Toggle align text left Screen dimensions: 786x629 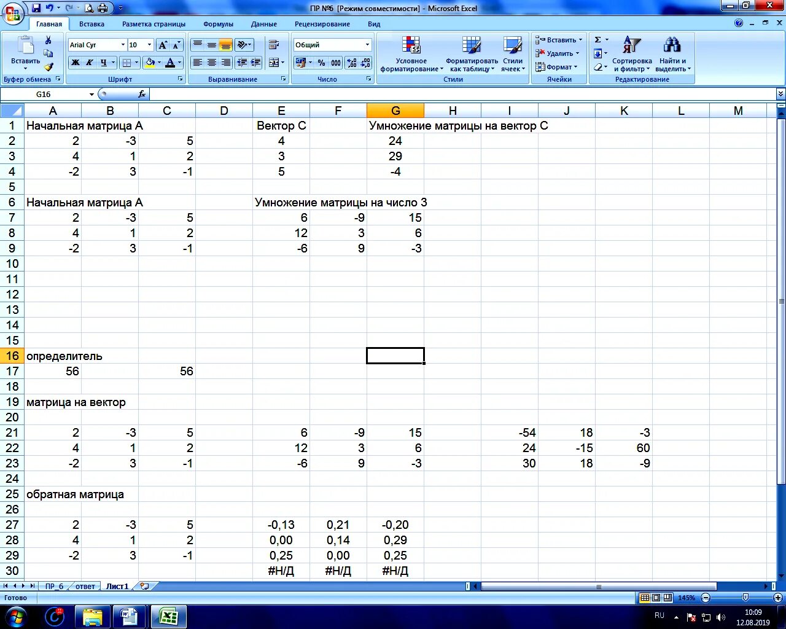[x=198, y=63]
